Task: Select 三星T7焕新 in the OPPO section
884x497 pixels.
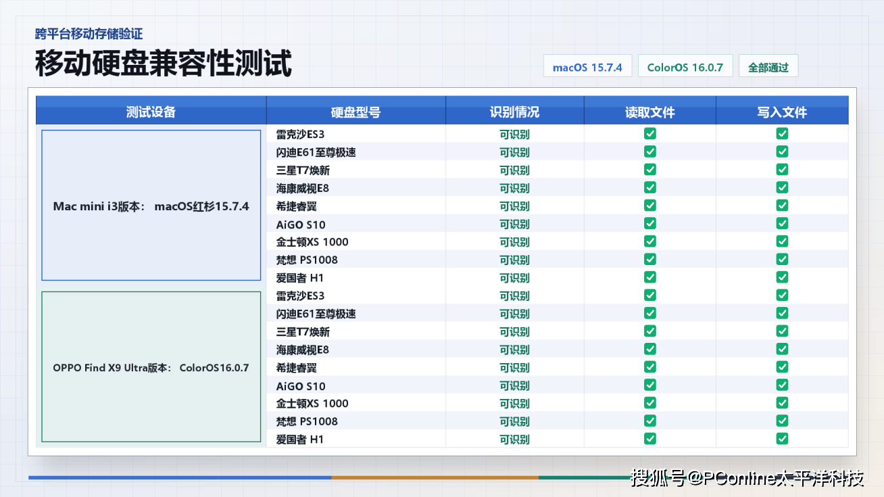Action: coord(303,332)
